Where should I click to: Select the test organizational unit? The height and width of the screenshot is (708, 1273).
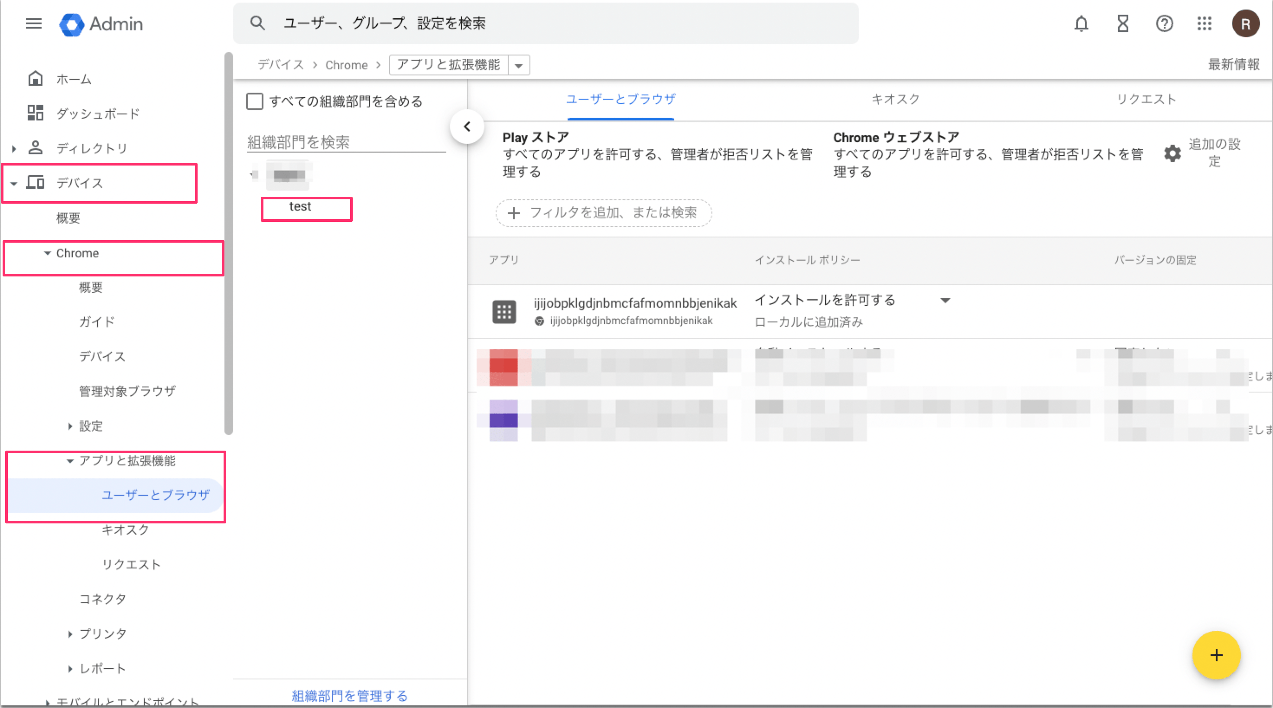pos(300,207)
